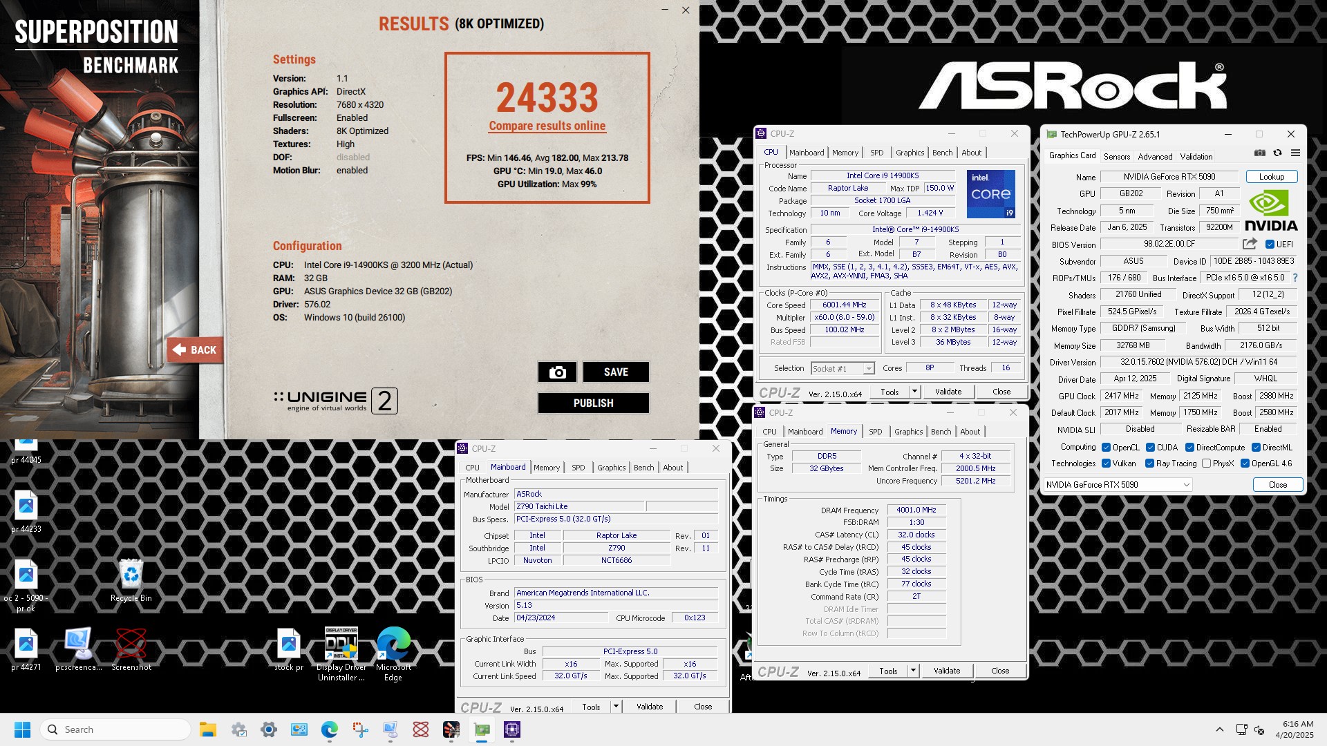
Task: Click the BACK button in Superposition
Action: (x=195, y=350)
